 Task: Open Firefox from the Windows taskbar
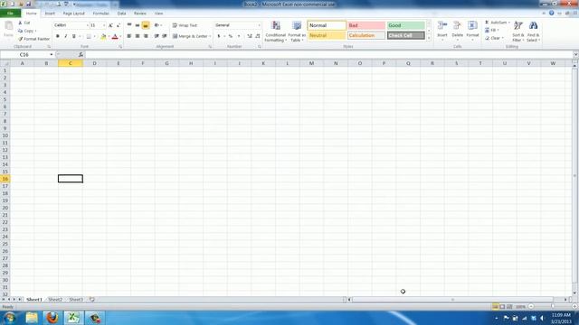tap(52, 318)
